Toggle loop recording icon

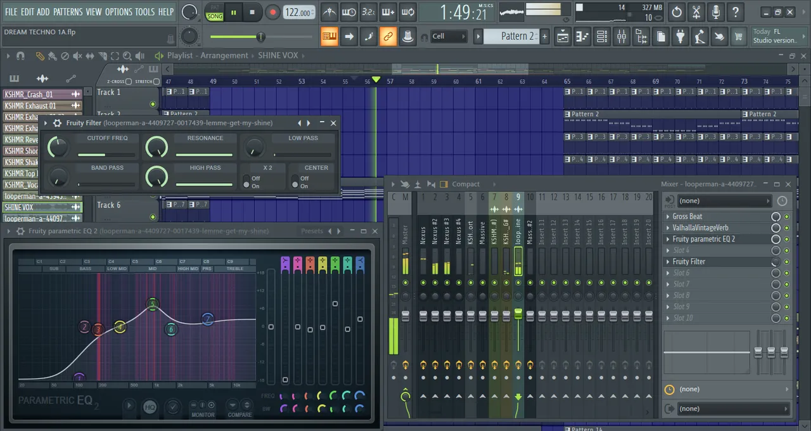point(408,12)
